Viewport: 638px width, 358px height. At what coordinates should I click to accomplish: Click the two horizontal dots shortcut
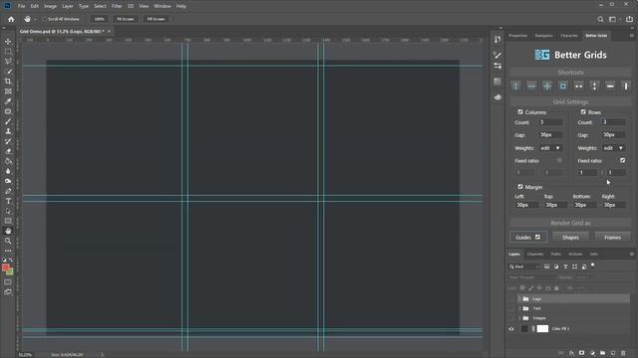click(x=578, y=87)
